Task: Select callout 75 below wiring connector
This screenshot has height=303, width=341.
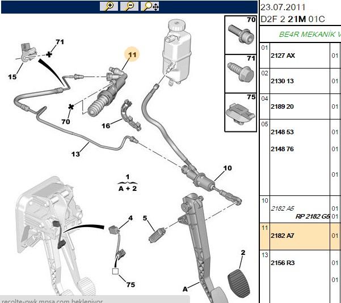Action: pos(130,284)
